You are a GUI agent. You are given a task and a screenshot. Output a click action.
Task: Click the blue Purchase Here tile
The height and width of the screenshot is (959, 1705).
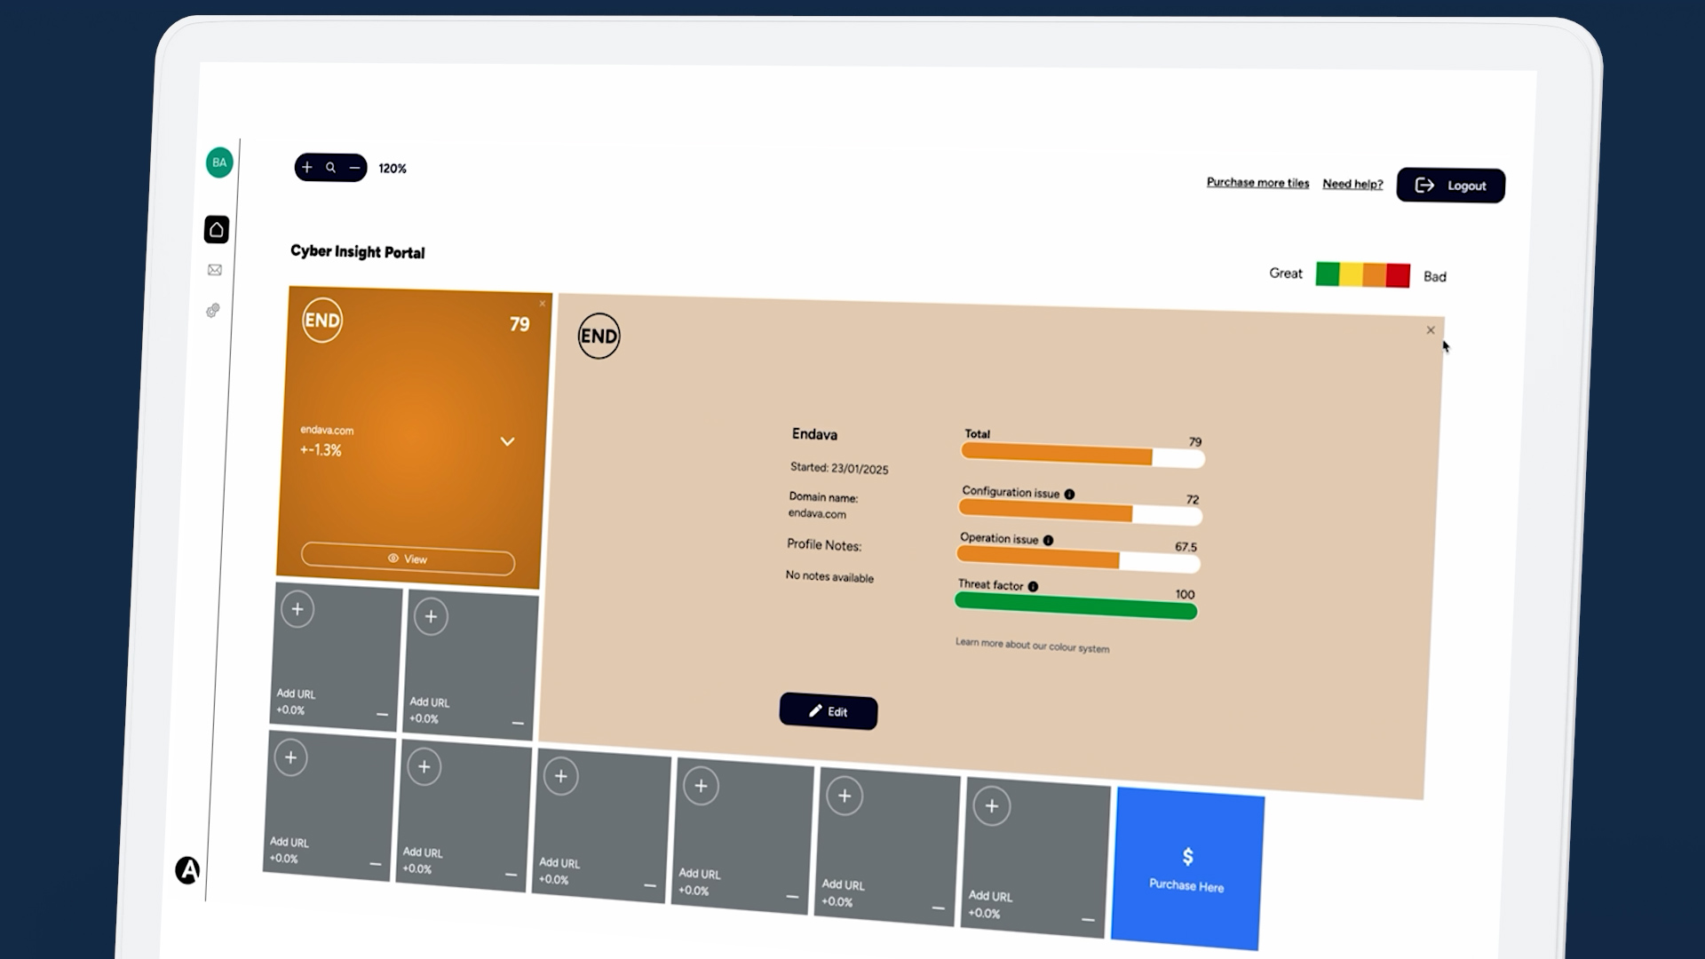[x=1187, y=870]
